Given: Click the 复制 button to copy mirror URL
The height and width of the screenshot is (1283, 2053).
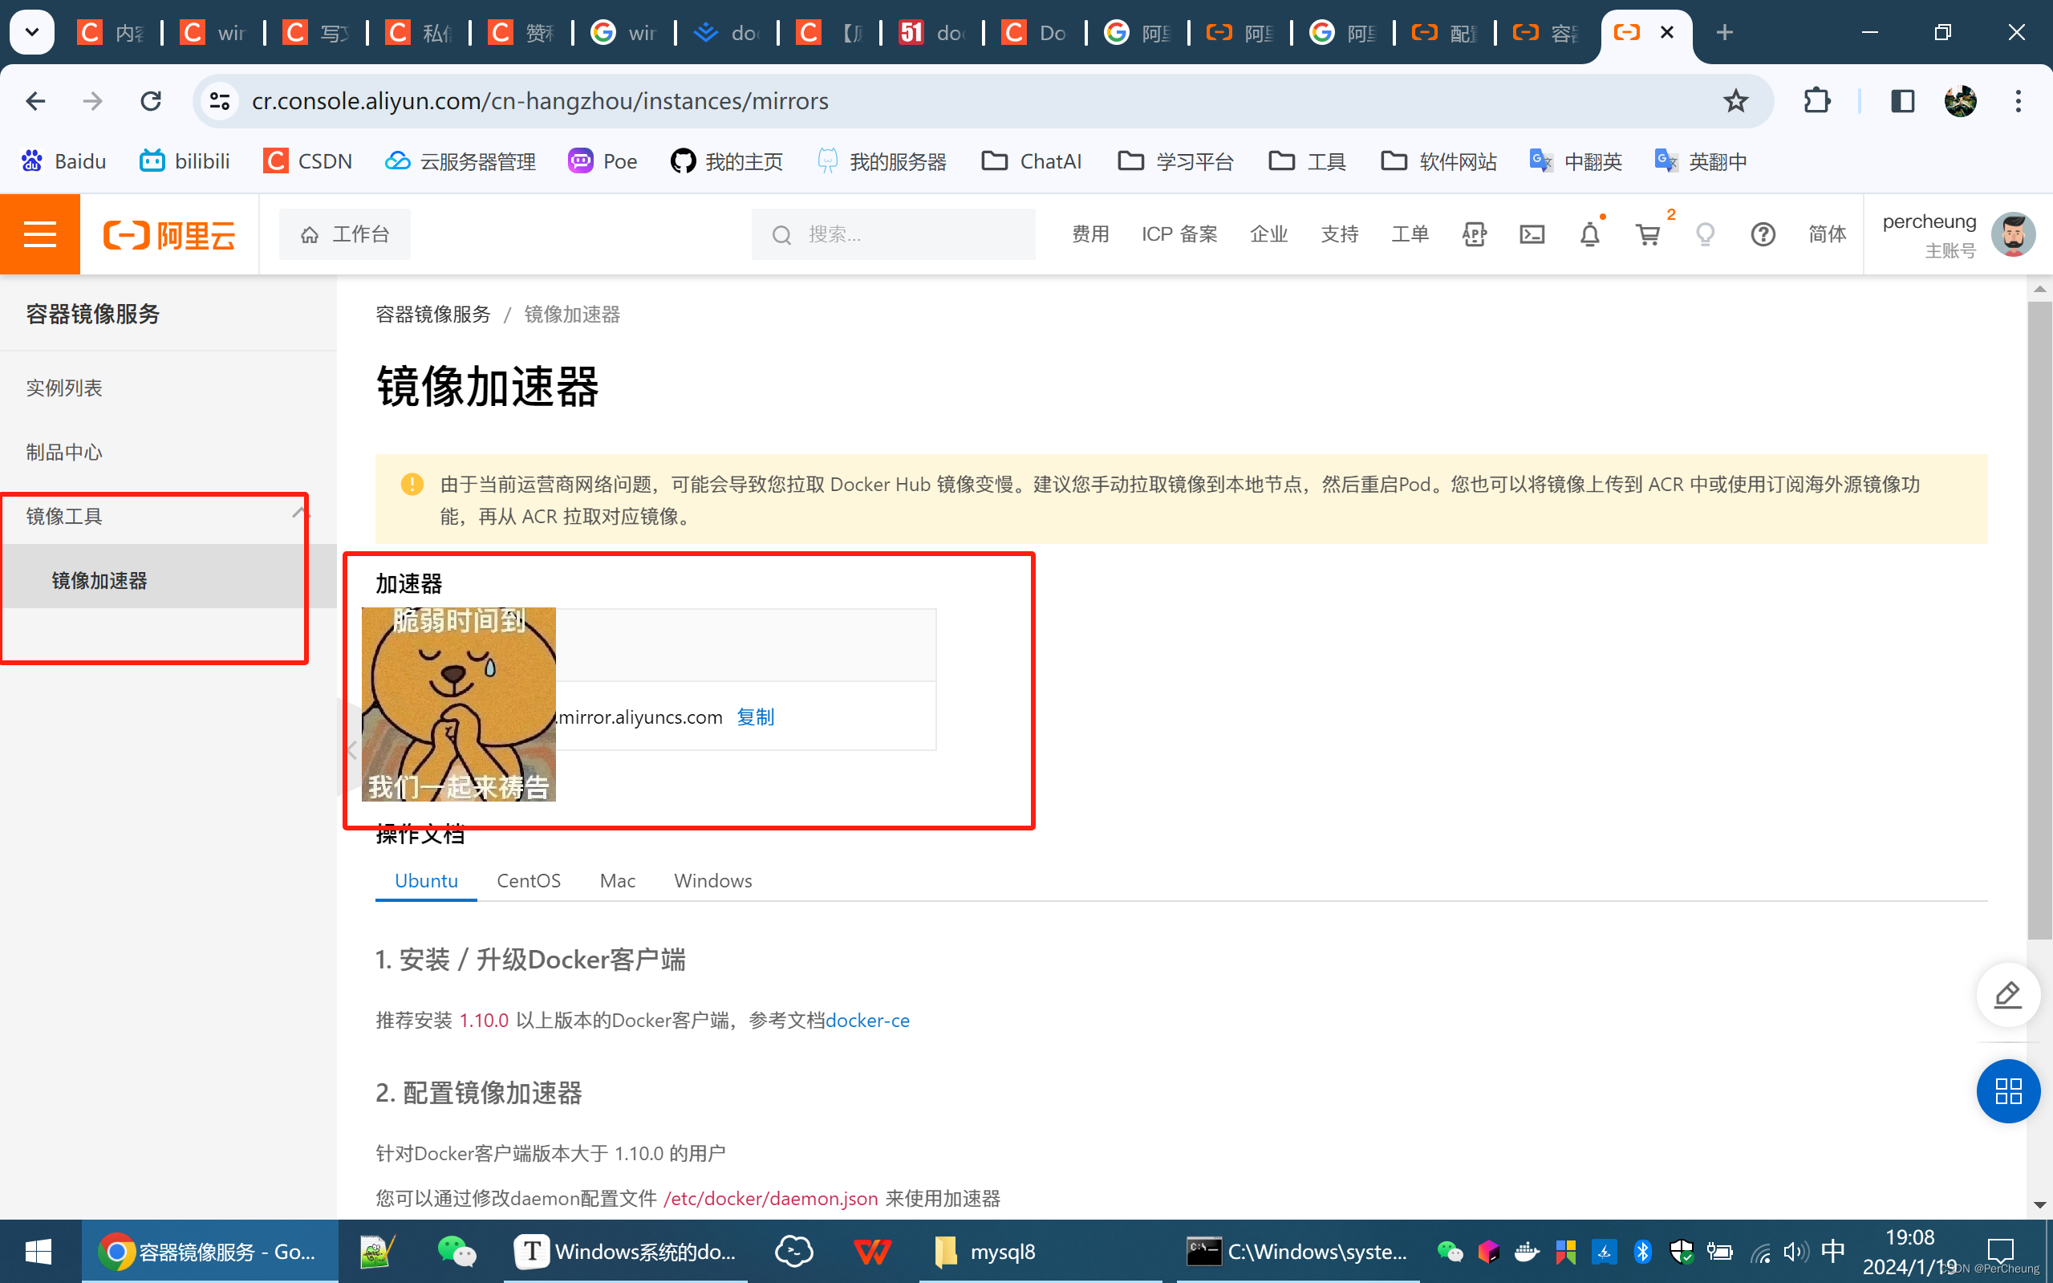Looking at the screenshot, I should 755,717.
